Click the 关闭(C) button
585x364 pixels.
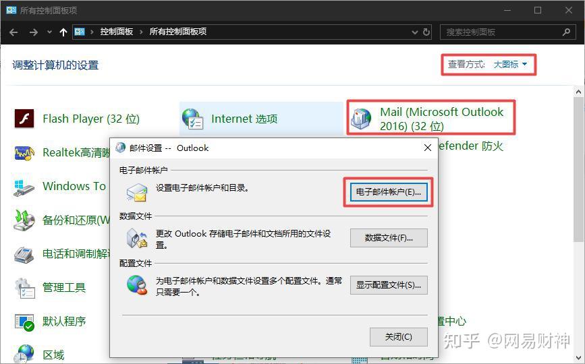pyautogui.click(x=399, y=337)
